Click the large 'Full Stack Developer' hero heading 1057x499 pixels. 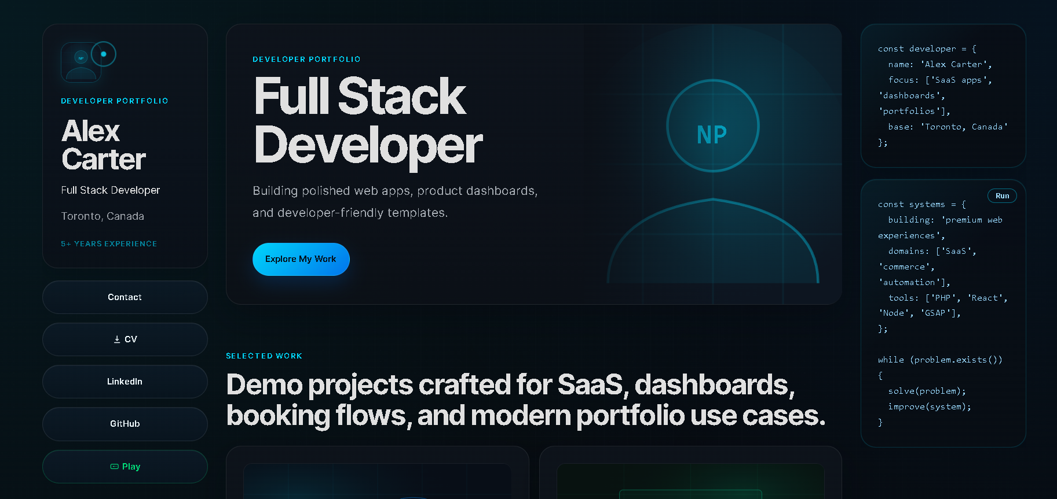(x=368, y=121)
